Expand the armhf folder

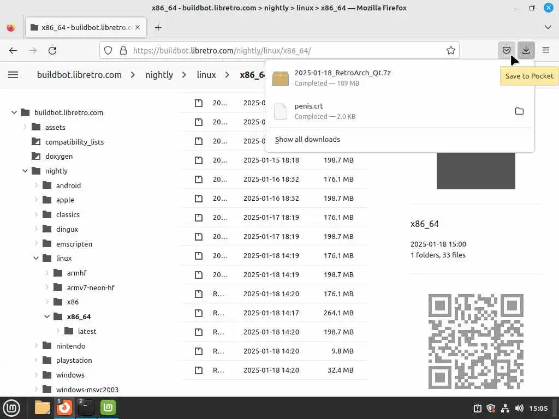click(47, 273)
